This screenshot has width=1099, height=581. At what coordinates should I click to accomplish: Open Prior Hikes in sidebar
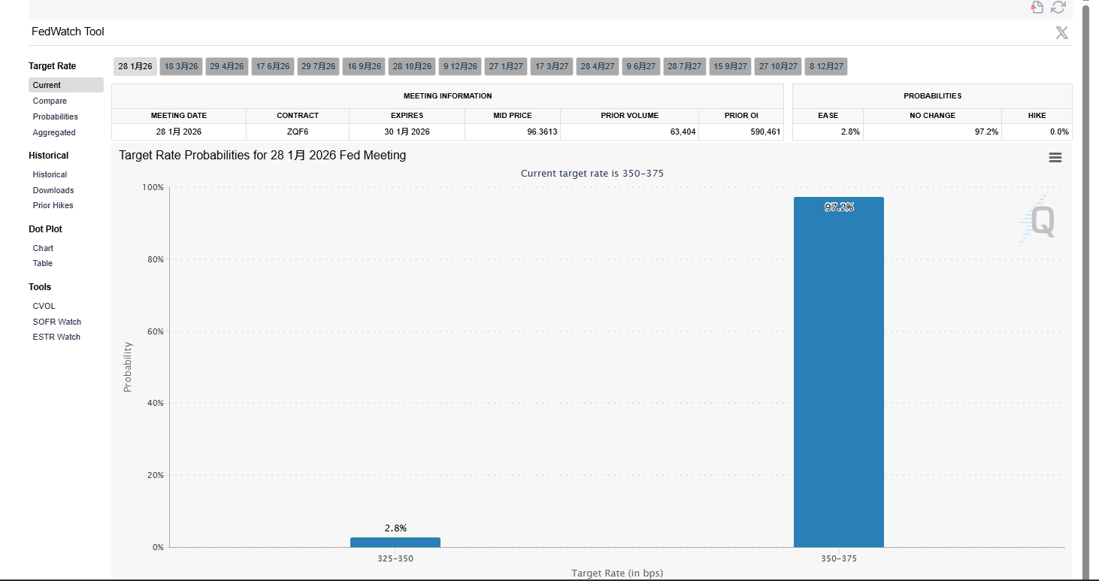53,205
